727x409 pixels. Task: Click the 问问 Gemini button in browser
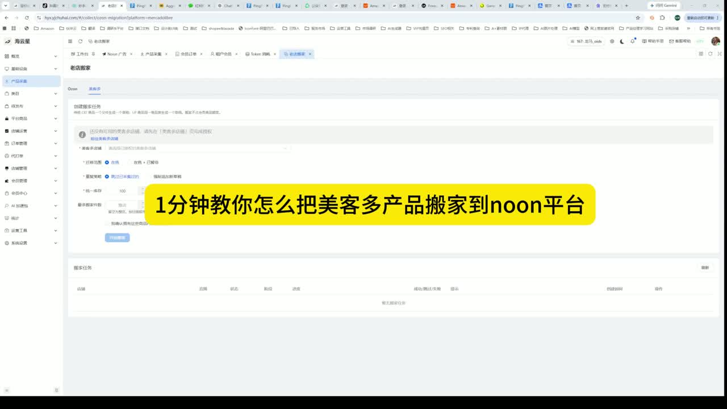coord(664,6)
